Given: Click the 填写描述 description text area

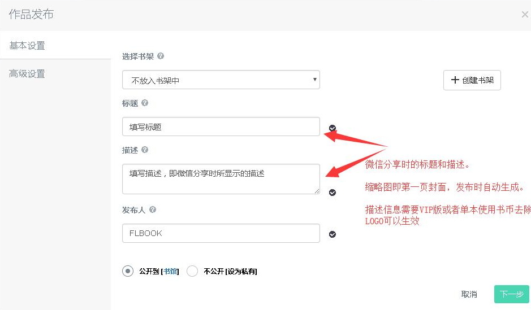Looking at the screenshot, I should tap(221, 179).
